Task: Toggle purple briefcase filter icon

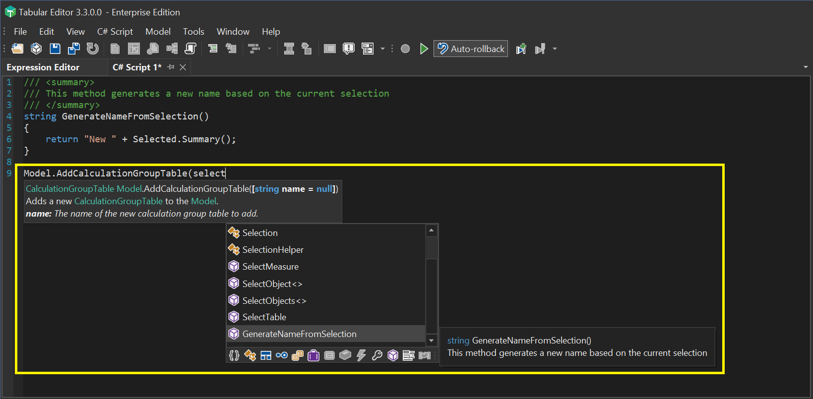Action: (313, 355)
